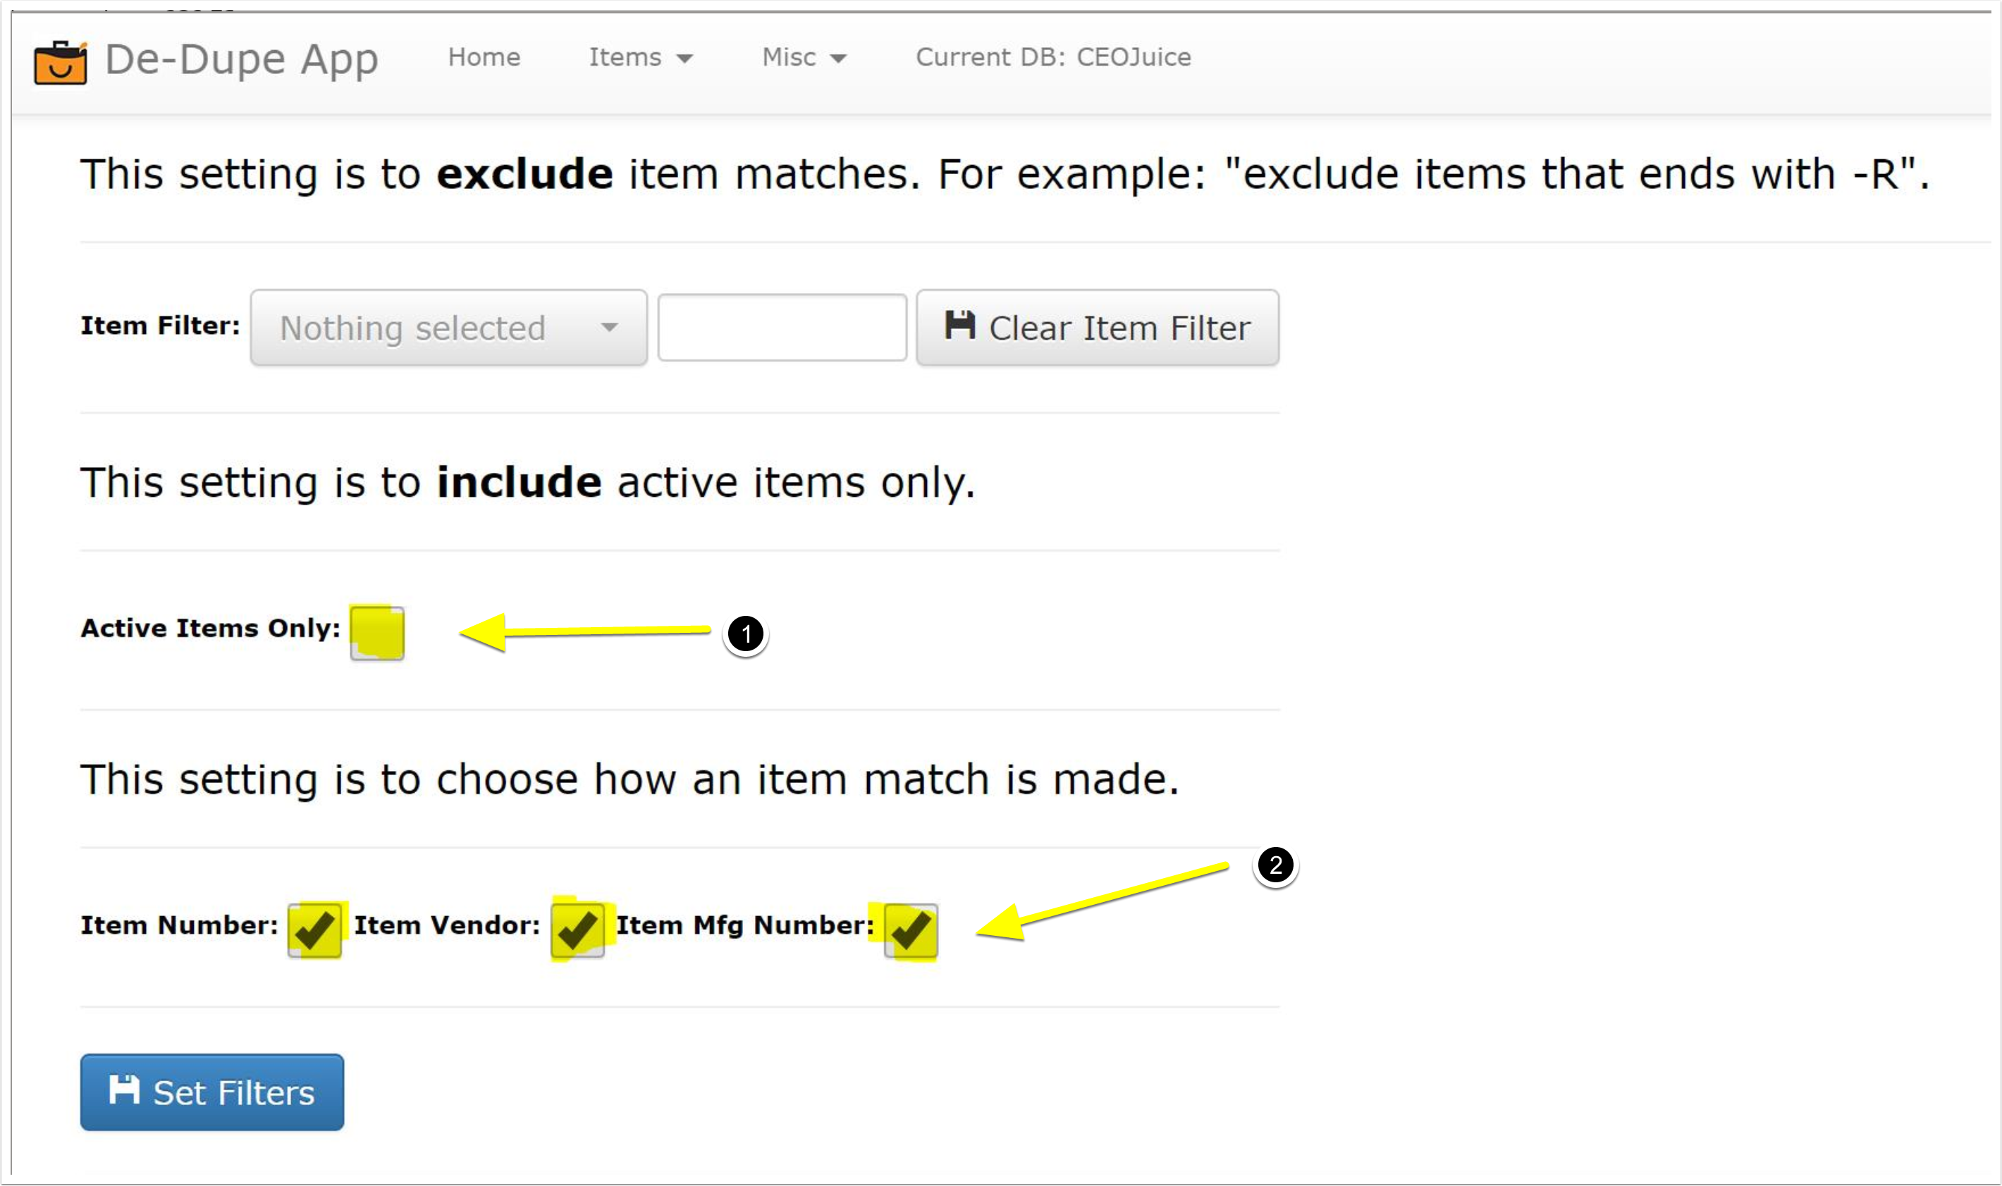The image size is (2002, 1186).
Task: Select the Current DB: CEOJuice nav item
Action: (1053, 58)
